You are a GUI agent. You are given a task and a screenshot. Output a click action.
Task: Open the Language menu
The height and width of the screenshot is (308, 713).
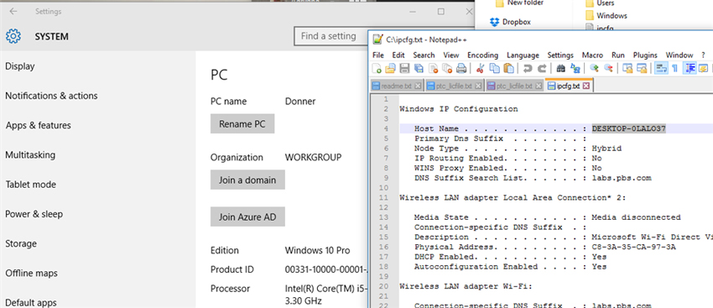click(523, 55)
